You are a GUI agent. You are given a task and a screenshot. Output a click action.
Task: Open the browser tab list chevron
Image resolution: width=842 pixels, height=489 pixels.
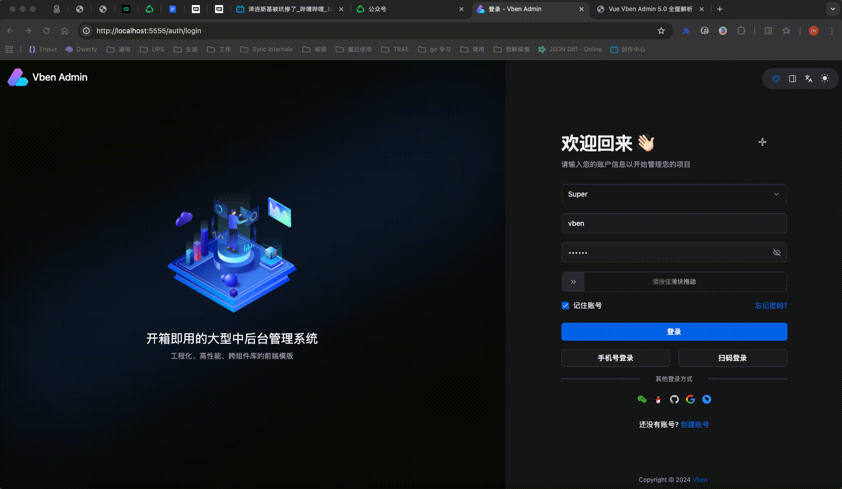click(833, 9)
